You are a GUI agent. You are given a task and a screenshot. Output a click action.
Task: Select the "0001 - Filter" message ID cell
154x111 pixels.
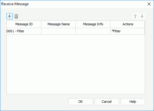coord(24,31)
